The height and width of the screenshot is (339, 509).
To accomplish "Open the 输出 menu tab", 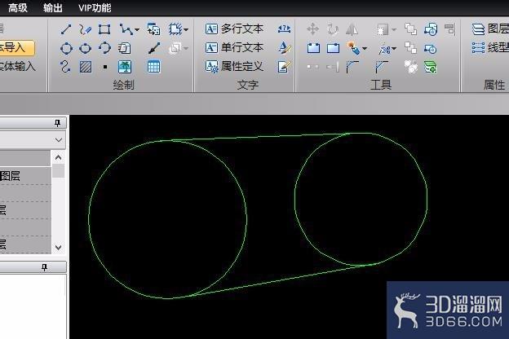I will click(x=53, y=7).
